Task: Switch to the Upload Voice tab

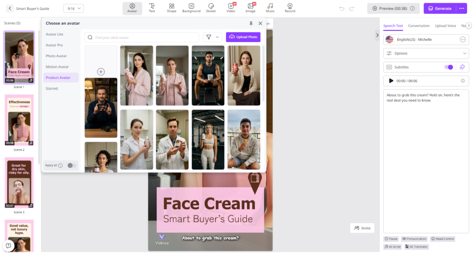Action: click(x=445, y=26)
